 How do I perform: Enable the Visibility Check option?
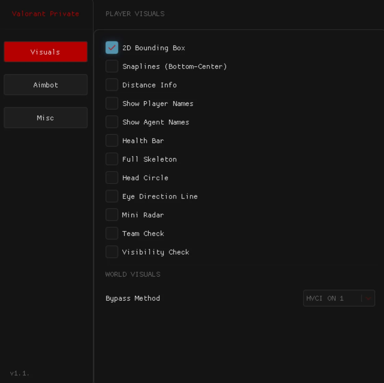[112, 252]
